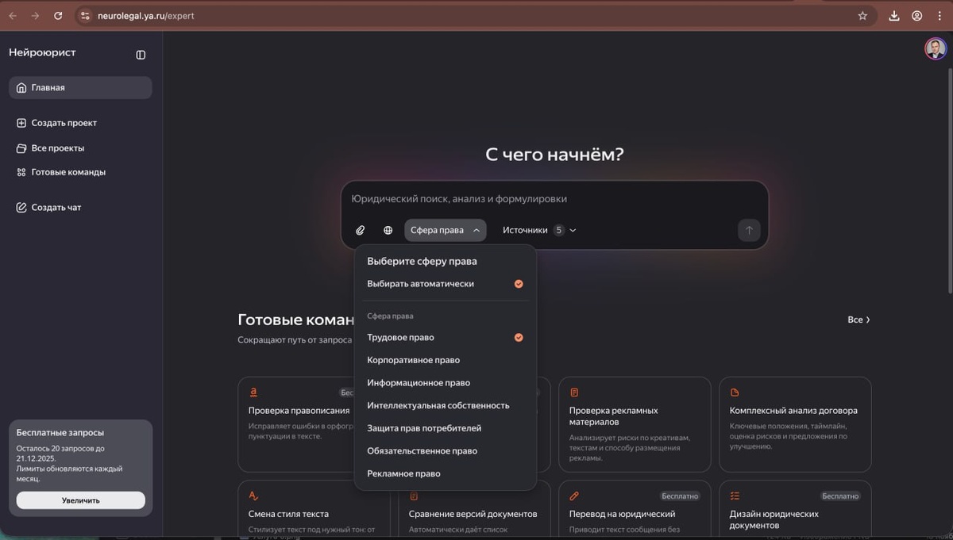Open Комплексный анализ договора card

tap(795, 424)
